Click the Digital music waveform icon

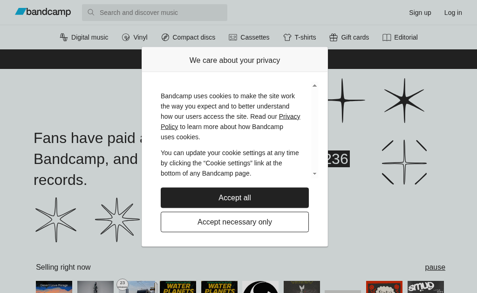click(63, 37)
